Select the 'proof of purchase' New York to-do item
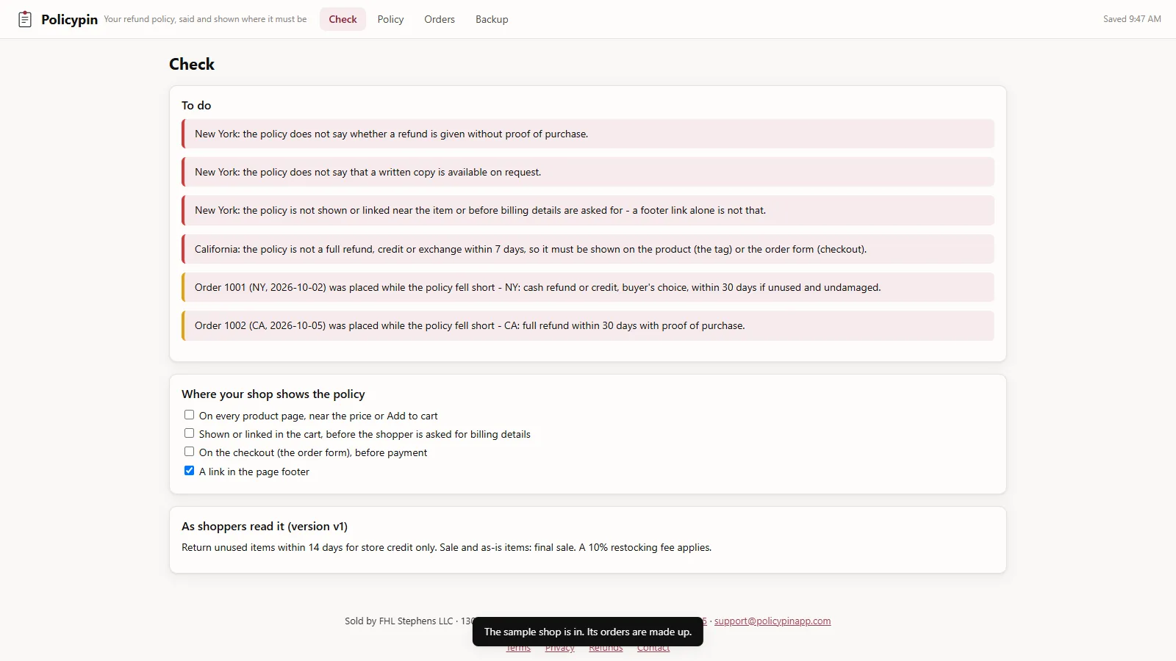 588,134
